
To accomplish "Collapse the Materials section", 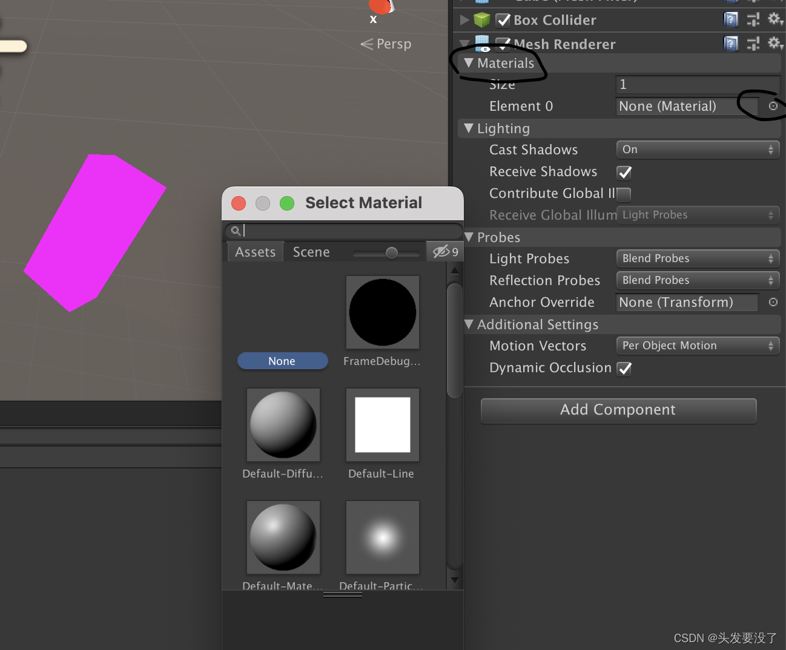I will click(468, 63).
